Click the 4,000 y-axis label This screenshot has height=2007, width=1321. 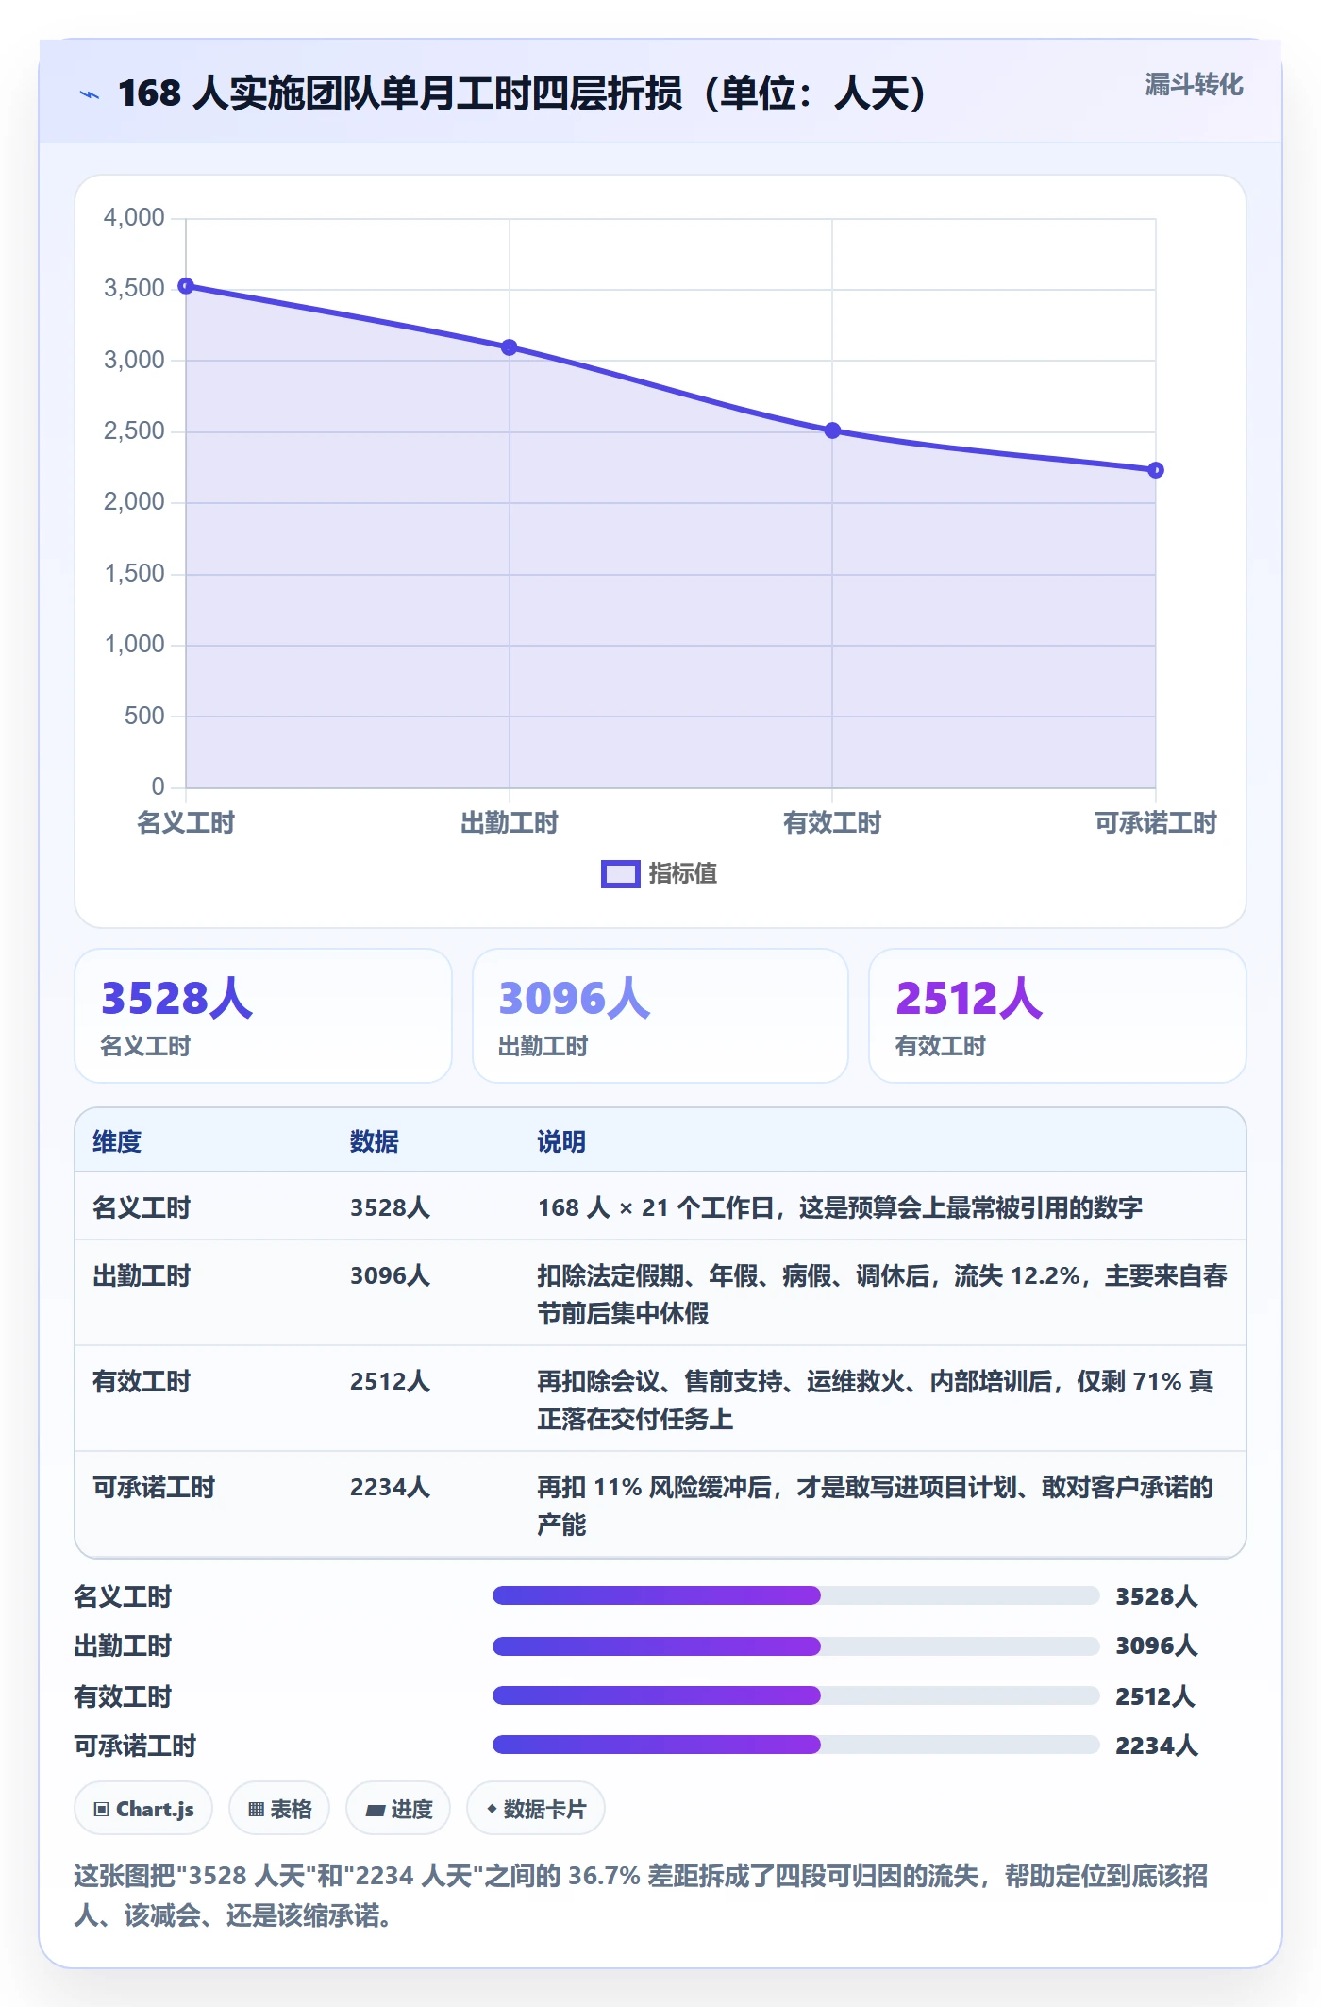[x=134, y=218]
